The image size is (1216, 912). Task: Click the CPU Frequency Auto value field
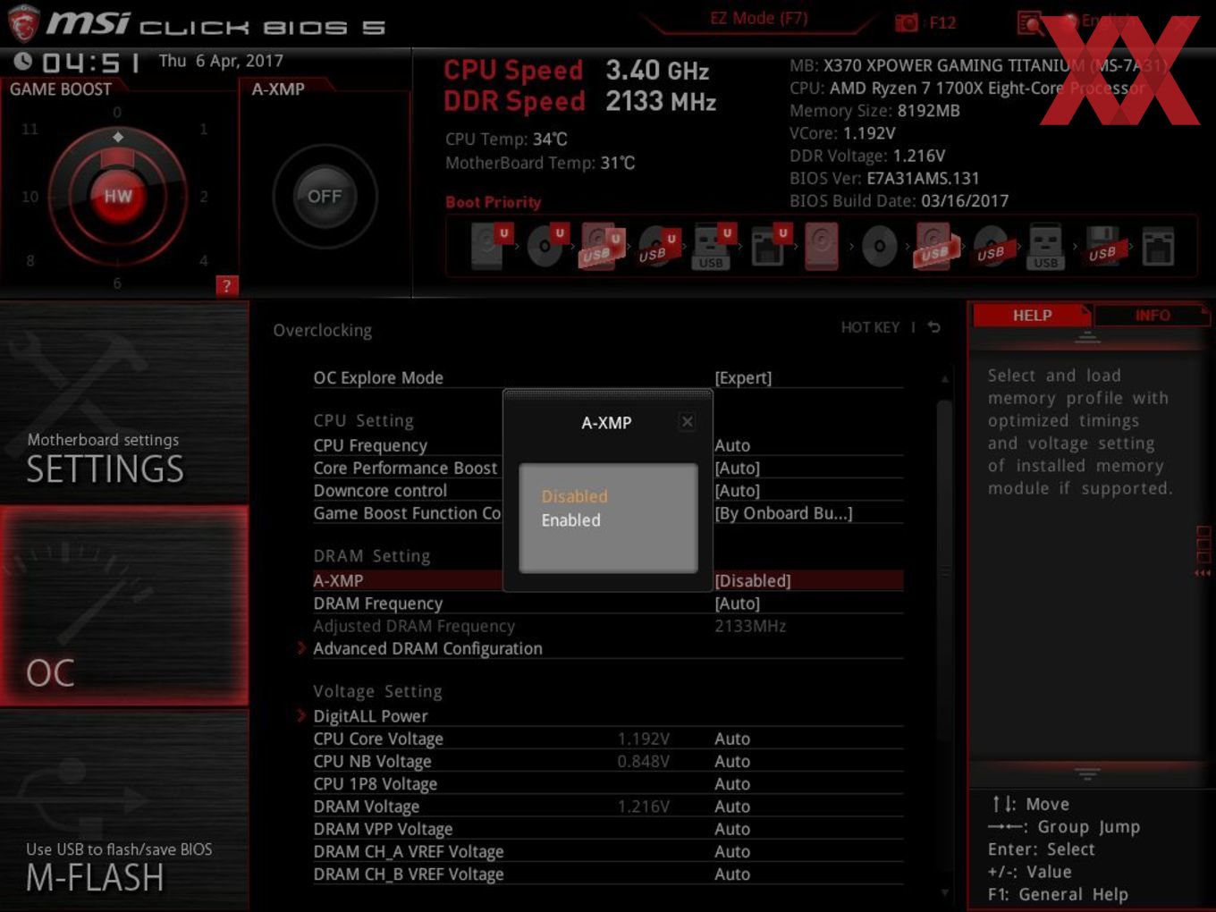[x=732, y=445]
